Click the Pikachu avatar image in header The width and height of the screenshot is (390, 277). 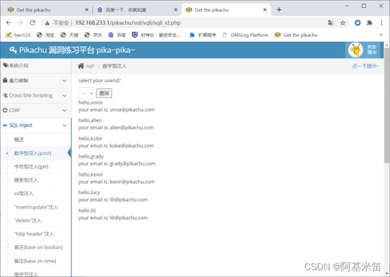[x=356, y=50]
